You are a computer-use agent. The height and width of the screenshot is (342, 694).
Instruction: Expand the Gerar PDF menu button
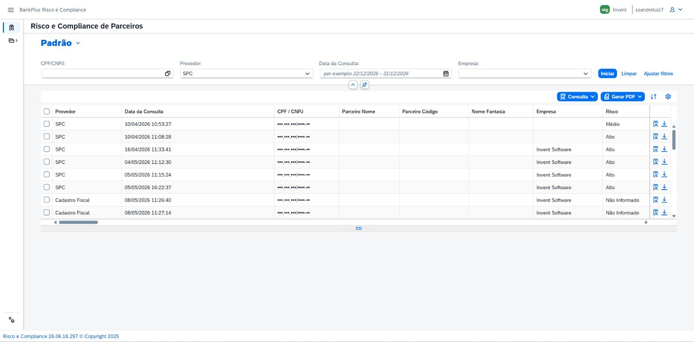(623, 97)
